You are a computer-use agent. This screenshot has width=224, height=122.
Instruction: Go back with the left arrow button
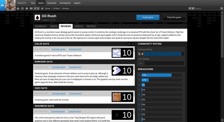point(35,8)
